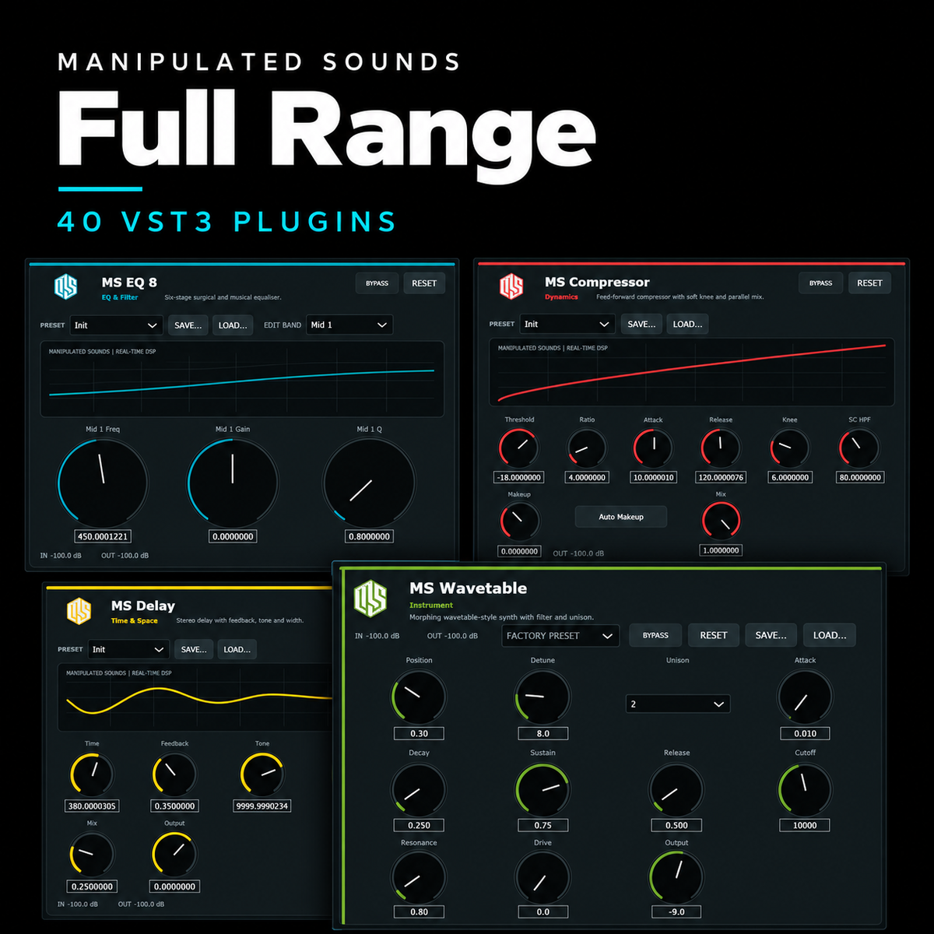Toggle BYPASS in MS Wavetable
Viewport: 934px width, 934px height.
pos(655,635)
